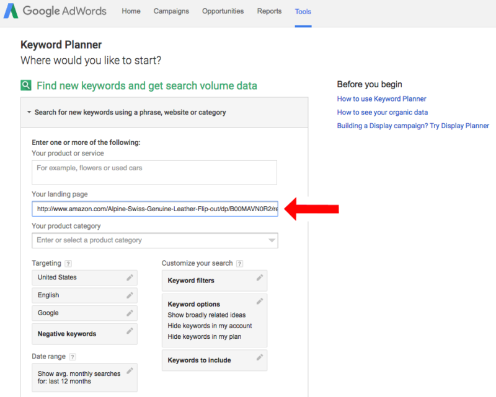This screenshot has width=496, height=397.
Task: Go to the Home tab
Action: [x=131, y=11]
